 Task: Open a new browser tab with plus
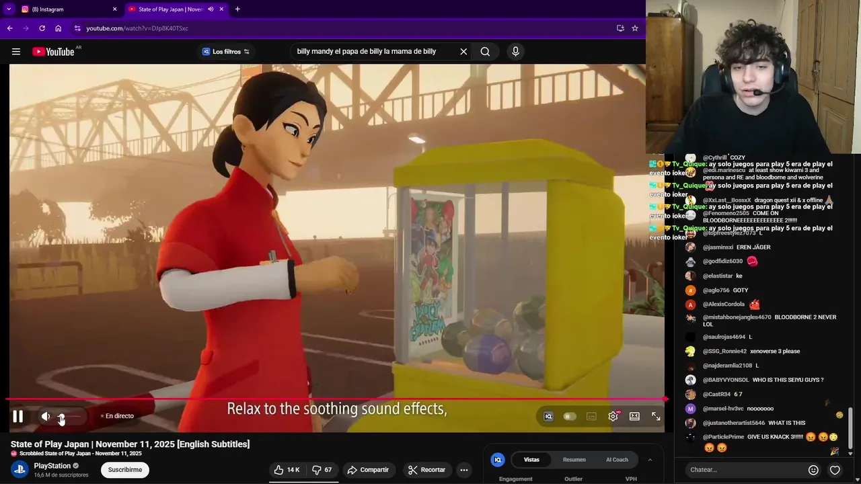(237, 9)
